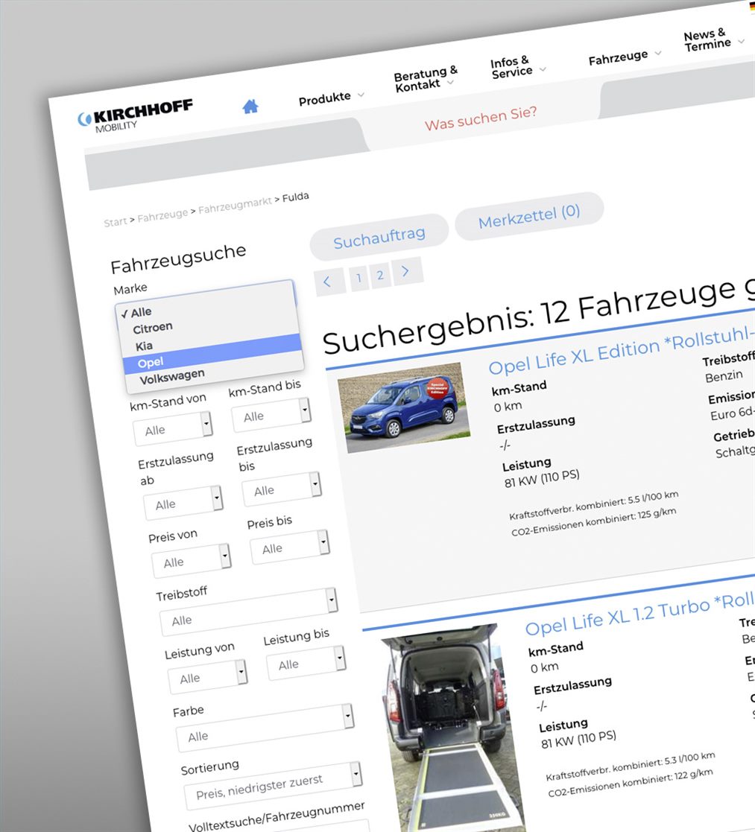This screenshot has width=755, height=832.
Task: Open the Erstzulassung ab dropdown
Action: [183, 502]
